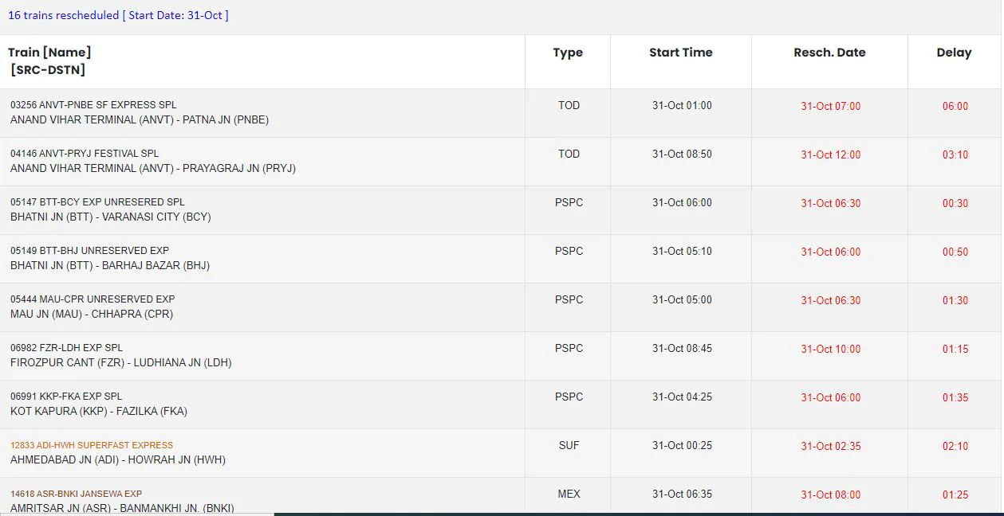Click start time 31-Oct 00:25
Screen dimensions: 1004x516
(682, 445)
